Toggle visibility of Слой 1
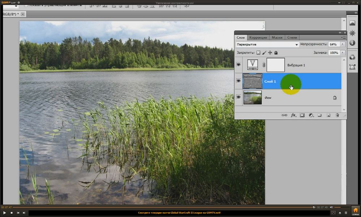The width and height of the screenshot is (361, 217). click(238, 81)
